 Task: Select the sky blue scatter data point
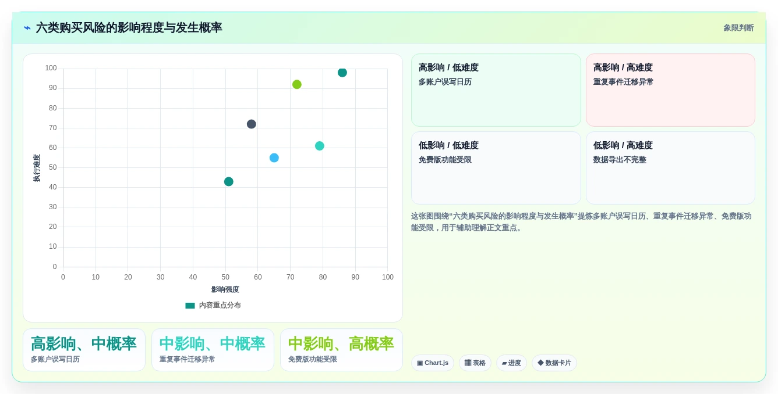coord(274,158)
